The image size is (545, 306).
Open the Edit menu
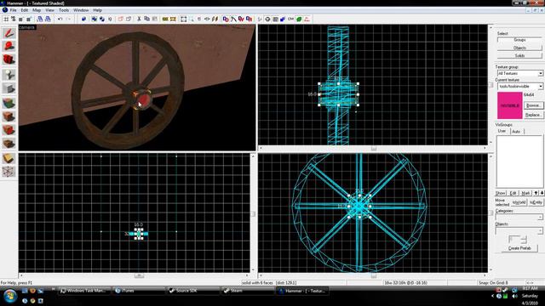25,10
